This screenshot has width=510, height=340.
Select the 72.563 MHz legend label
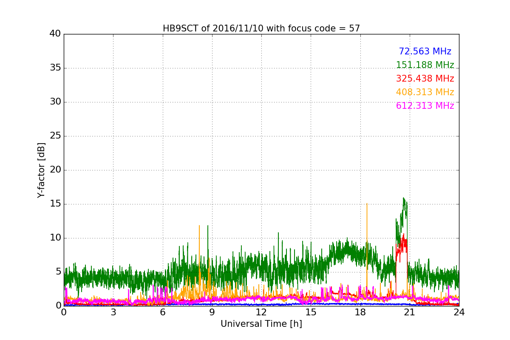point(425,51)
